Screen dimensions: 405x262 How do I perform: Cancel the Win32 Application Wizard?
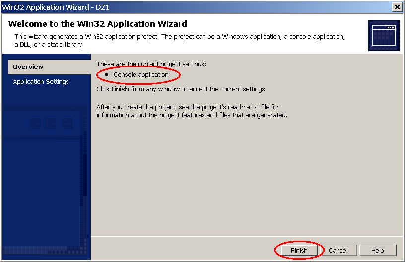tap(338, 250)
